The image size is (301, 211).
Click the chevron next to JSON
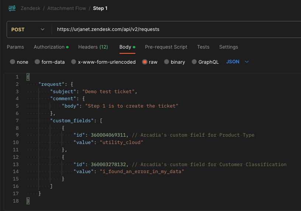(x=247, y=62)
